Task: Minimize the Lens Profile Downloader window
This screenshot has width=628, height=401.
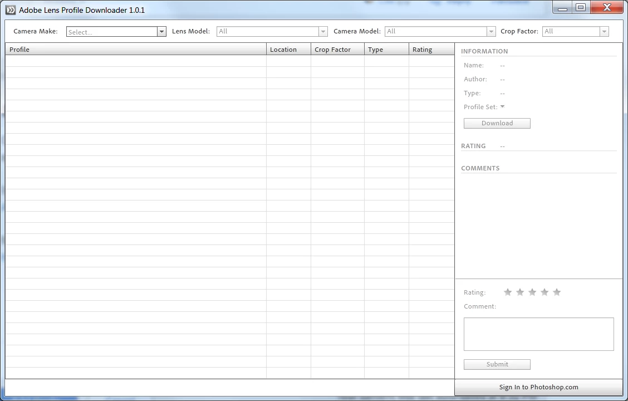Action: point(562,8)
